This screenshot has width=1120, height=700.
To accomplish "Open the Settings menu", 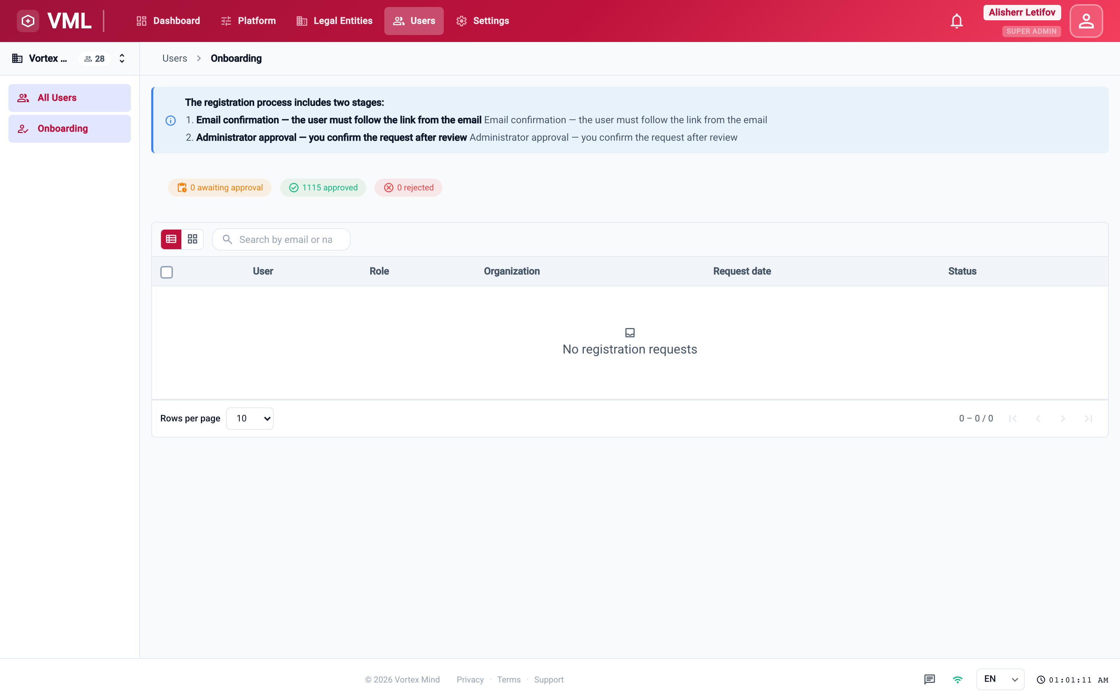I will [482, 21].
